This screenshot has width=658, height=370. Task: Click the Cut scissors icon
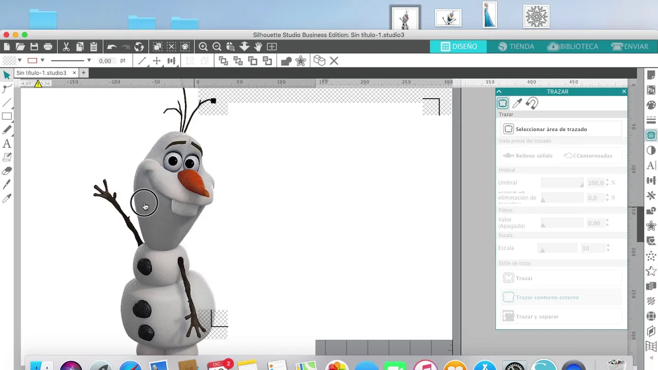[x=66, y=47]
